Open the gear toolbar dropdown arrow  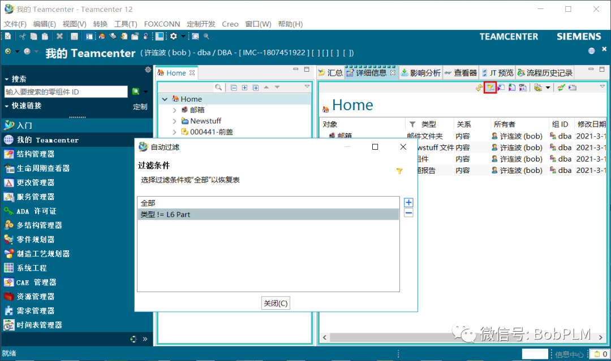coord(183,36)
